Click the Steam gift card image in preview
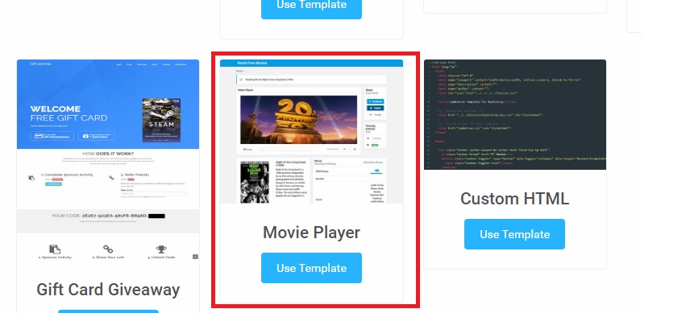The width and height of the screenshot is (690, 313). tap(161, 120)
